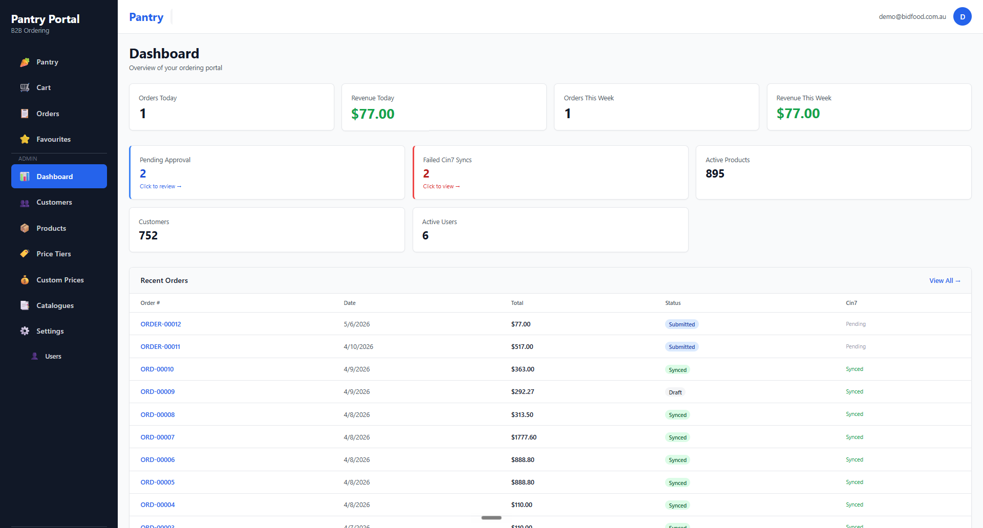The width and height of the screenshot is (983, 528).
Task: Click the $517.00 order total
Action: coord(522,346)
